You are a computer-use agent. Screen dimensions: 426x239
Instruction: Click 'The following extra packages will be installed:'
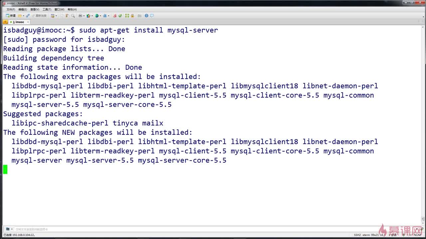point(102,77)
